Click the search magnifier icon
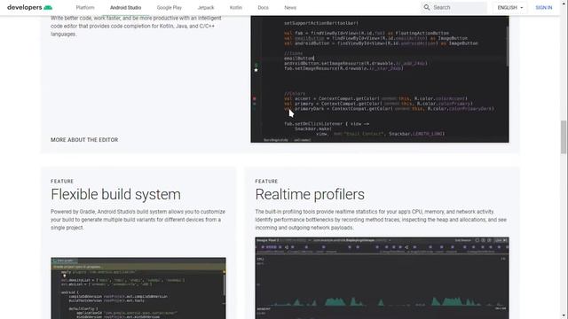This screenshot has width=568, height=319. coord(427,7)
